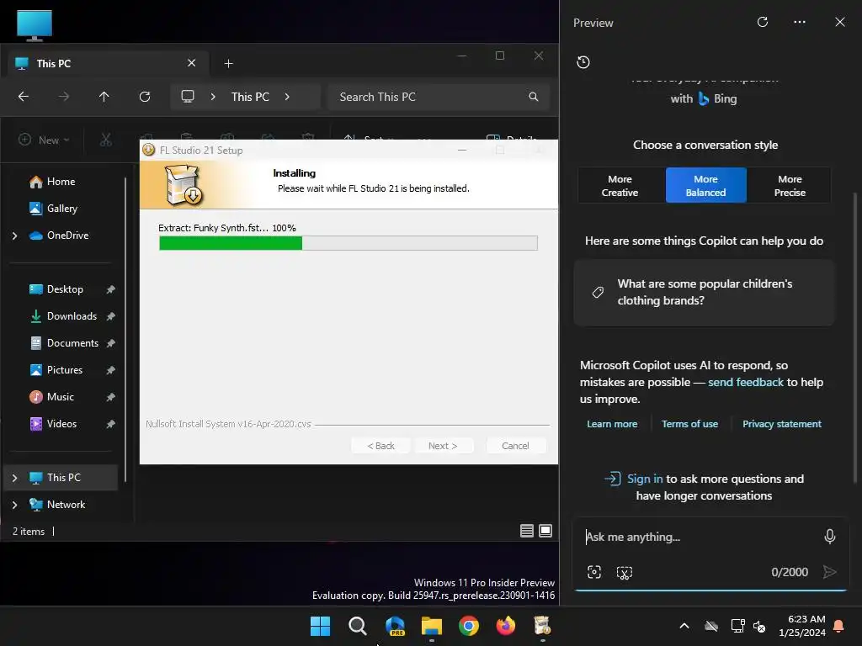Image resolution: width=862 pixels, height=646 pixels.
Task: Select More Balanced conversation style
Action: tap(706, 186)
